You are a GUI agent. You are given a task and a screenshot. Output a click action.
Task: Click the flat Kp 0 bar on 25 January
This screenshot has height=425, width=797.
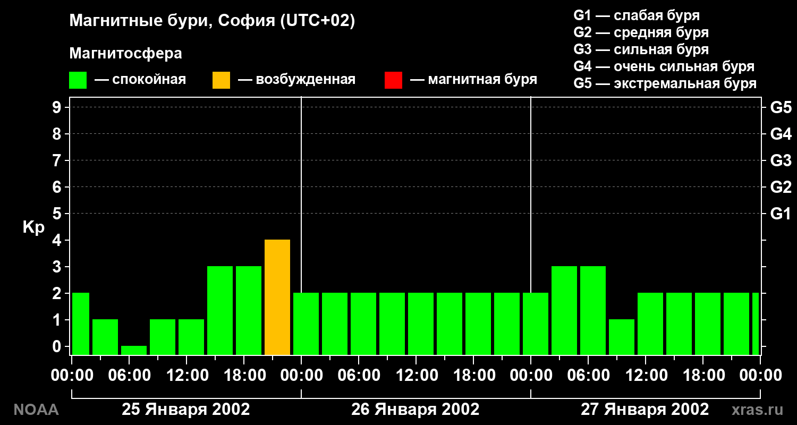(134, 350)
